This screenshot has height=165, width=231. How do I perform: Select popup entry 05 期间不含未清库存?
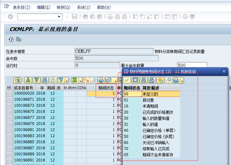[x=152, y=155]
